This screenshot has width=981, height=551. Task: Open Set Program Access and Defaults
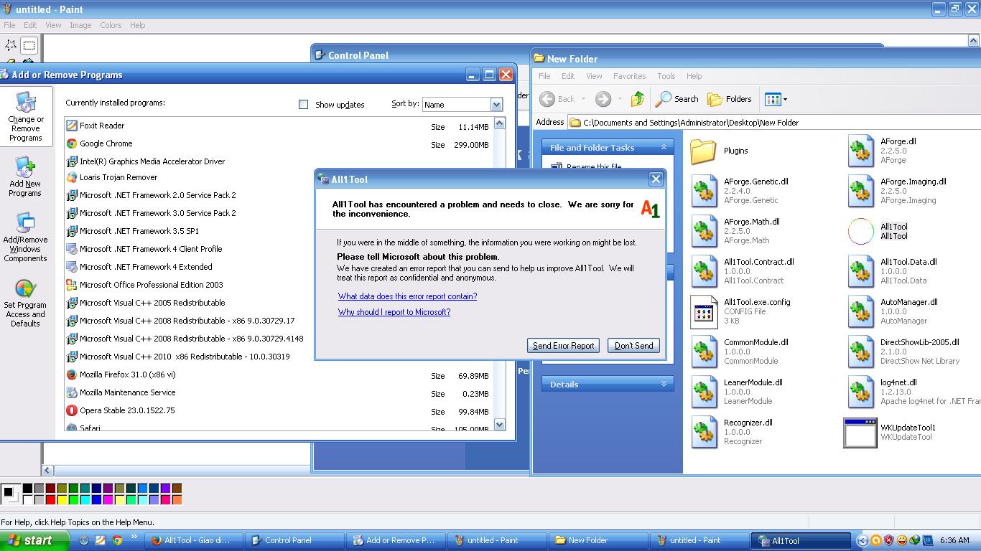point(25,303)
